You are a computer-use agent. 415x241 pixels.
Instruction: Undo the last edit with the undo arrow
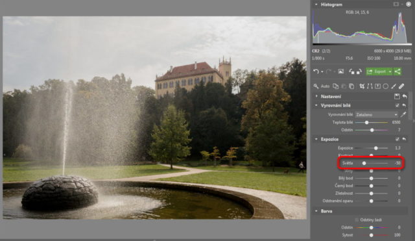(x=316, y=71)
